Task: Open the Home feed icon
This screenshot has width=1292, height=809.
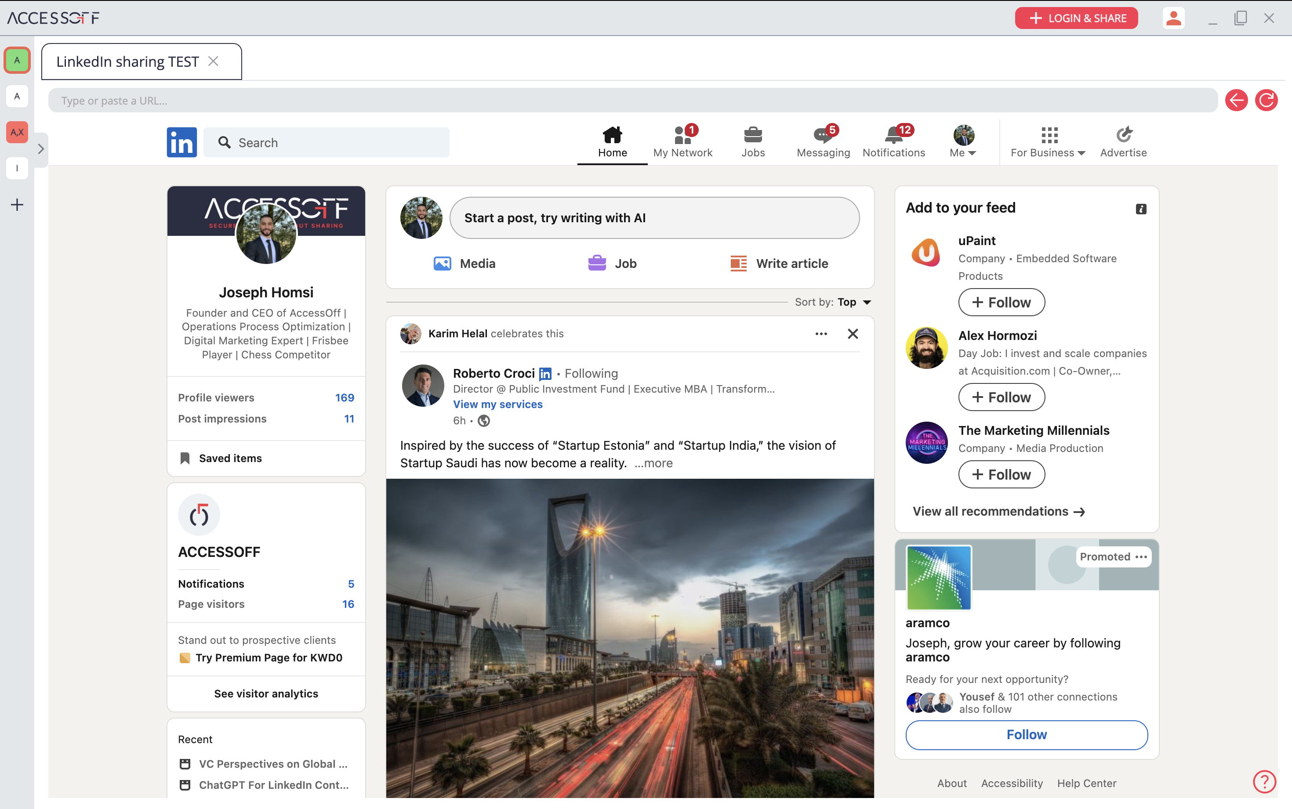Action: pos(612,135)
